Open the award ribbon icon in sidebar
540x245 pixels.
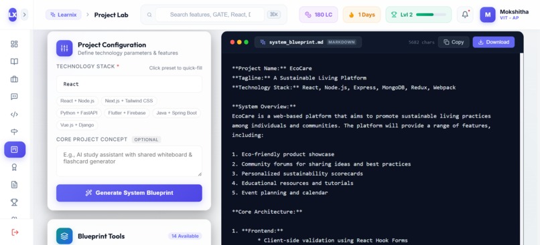(14, 167)
